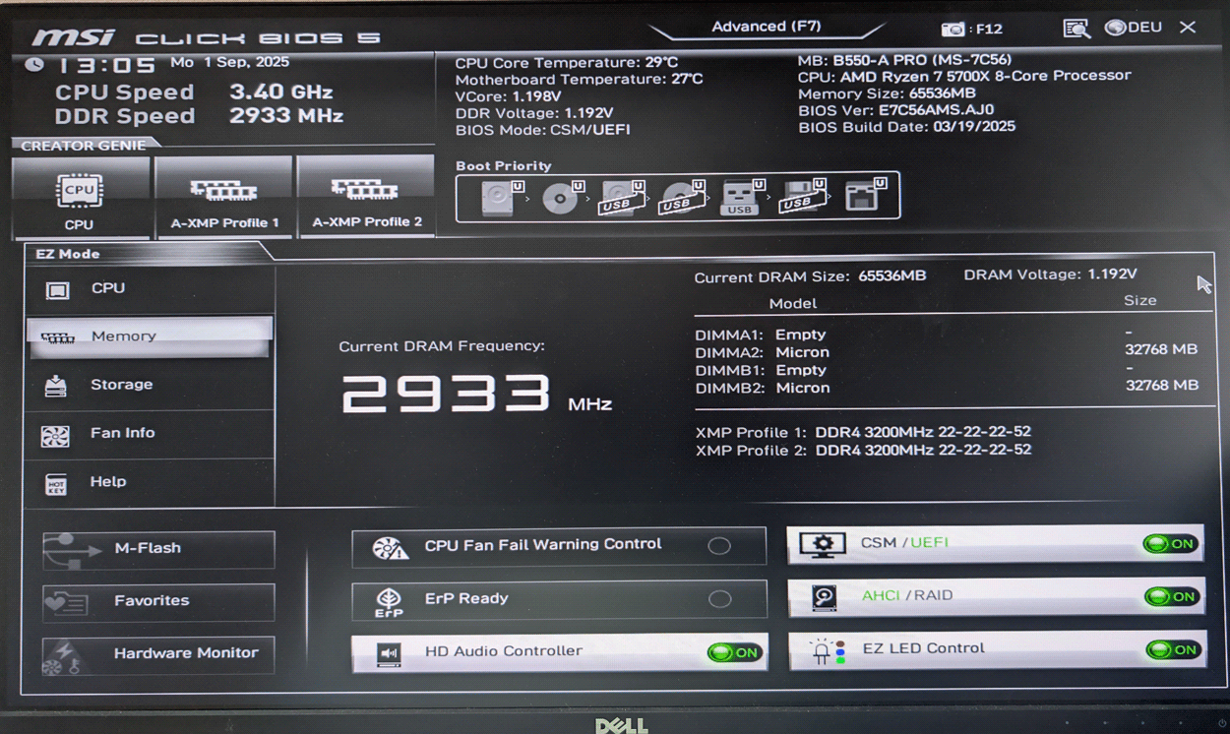Click the BIOS Mode: CSM/UEFI text
This screenshot has height=734, width=1230.
point(542,130)
